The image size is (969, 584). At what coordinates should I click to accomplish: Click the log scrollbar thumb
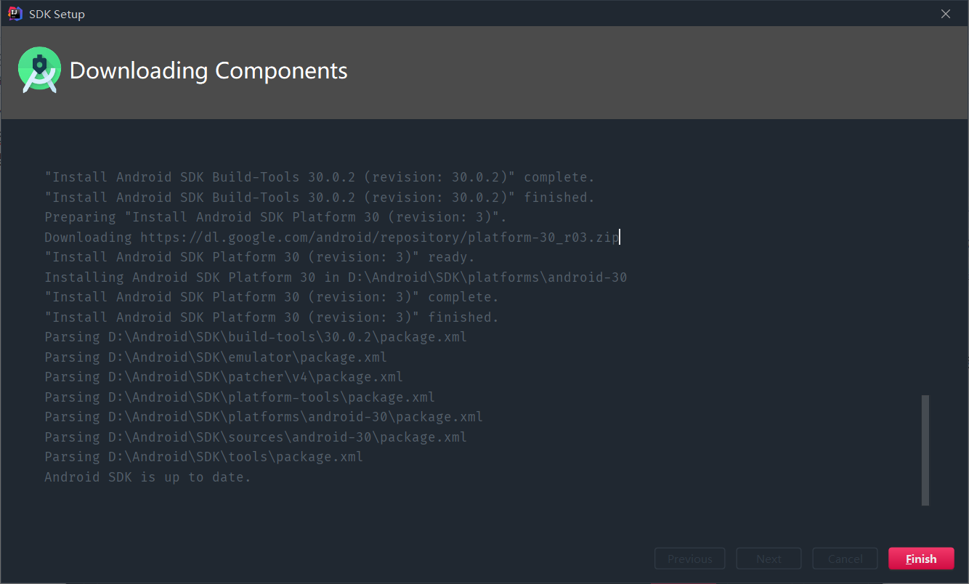coord(925,450)
